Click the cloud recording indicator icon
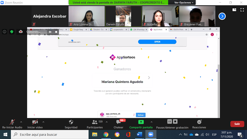Screen dimensions: 247x139 pos(21,32)
